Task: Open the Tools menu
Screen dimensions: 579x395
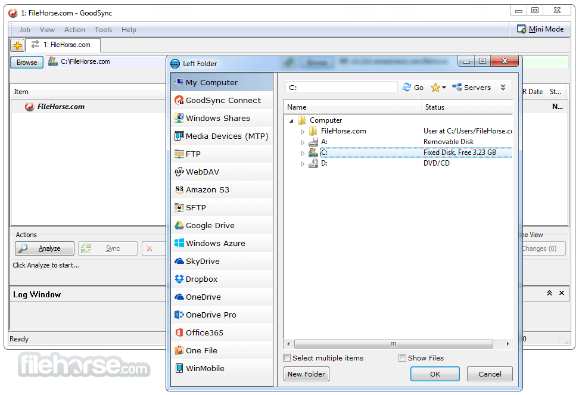Action: [103, 30]
